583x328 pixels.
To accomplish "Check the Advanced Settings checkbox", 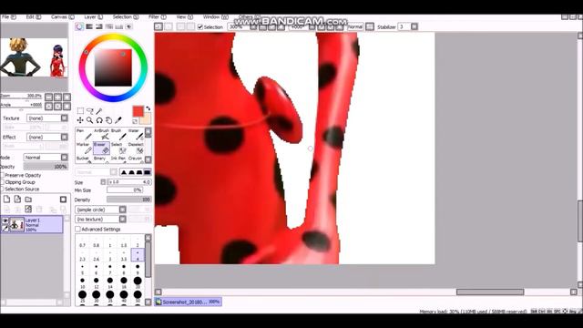I will [x=77, y=229].
